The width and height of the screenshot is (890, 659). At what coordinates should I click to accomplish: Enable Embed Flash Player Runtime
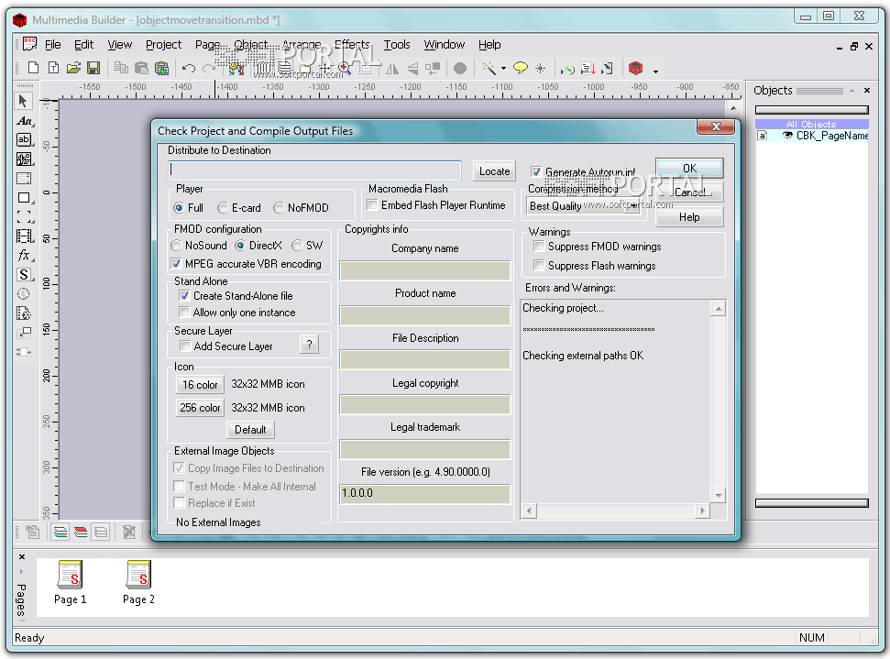[x=372, y=205]
